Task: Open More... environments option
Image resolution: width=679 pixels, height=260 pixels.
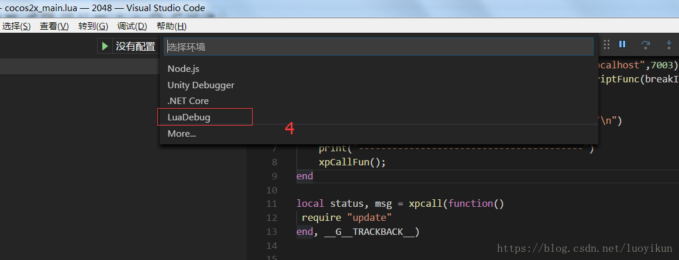Action: 379,134
